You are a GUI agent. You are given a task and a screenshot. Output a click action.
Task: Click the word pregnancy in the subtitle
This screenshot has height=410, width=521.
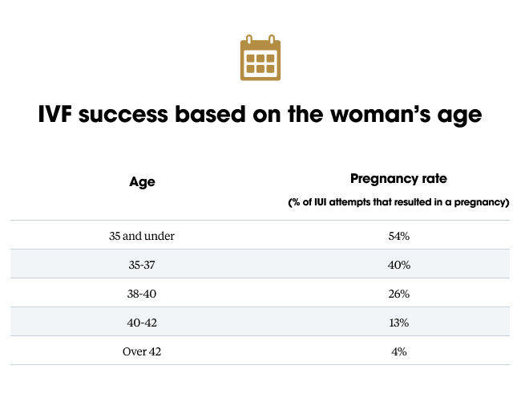click(482, 202)
